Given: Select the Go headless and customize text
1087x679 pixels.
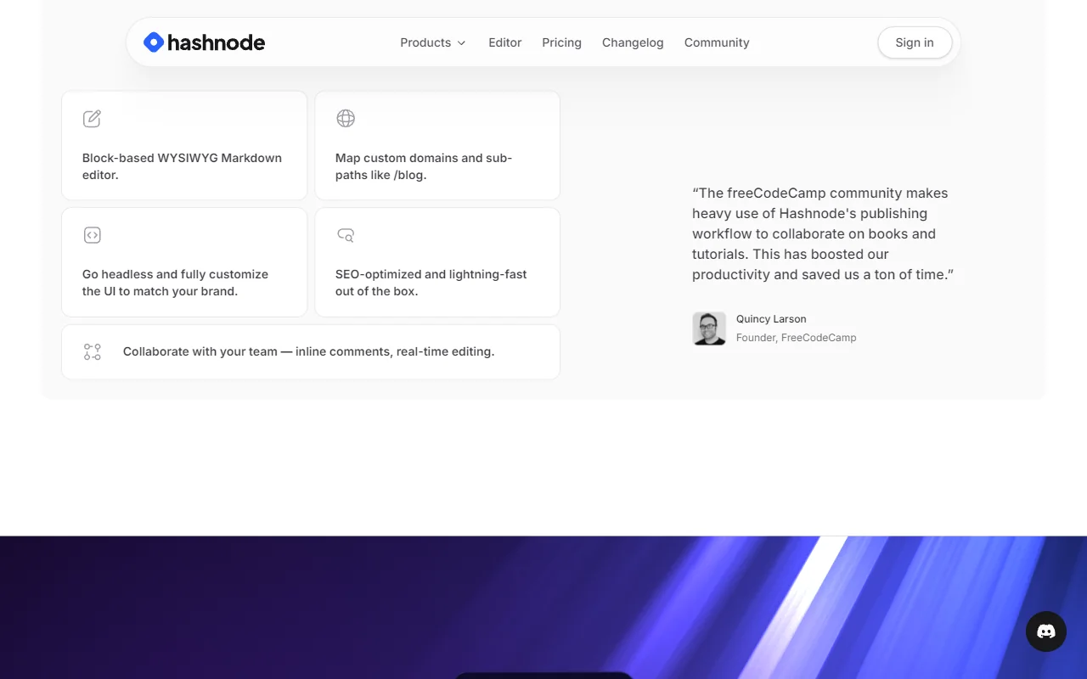Looking at the screenshot, I should coord(175,283).
